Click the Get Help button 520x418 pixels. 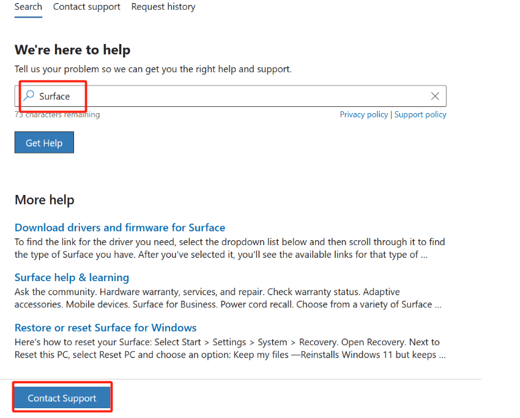(44, 142)
